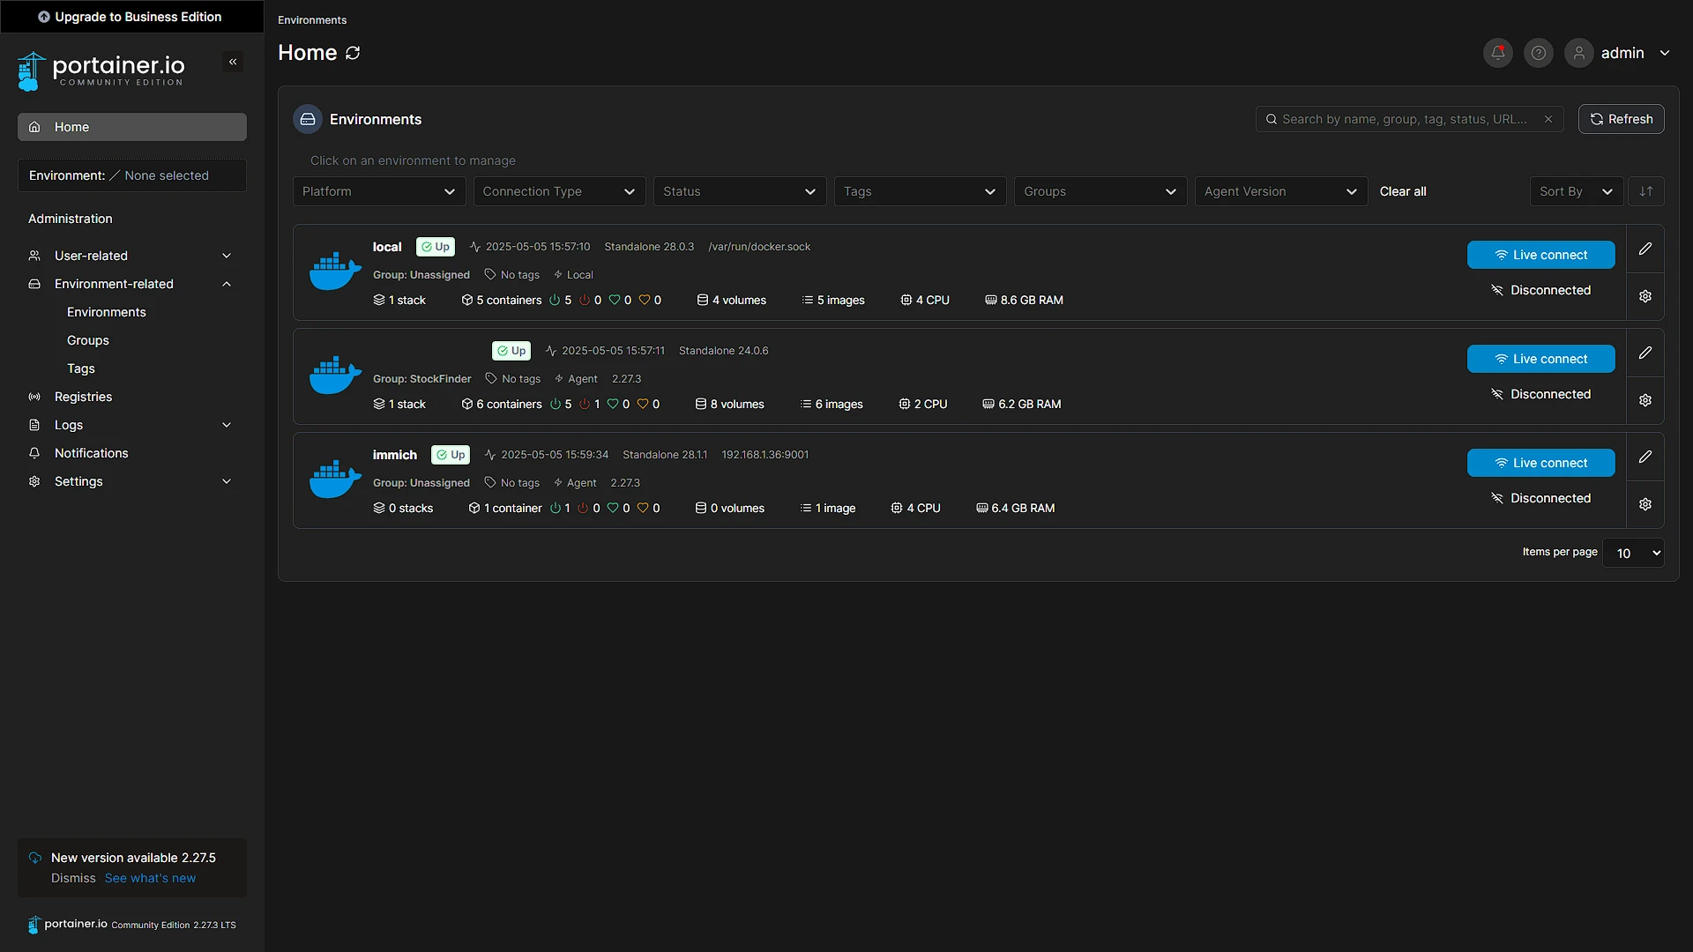Click the Docker whale icon of local
Screen dimensions: 1693x952
[x=335, y=271]
